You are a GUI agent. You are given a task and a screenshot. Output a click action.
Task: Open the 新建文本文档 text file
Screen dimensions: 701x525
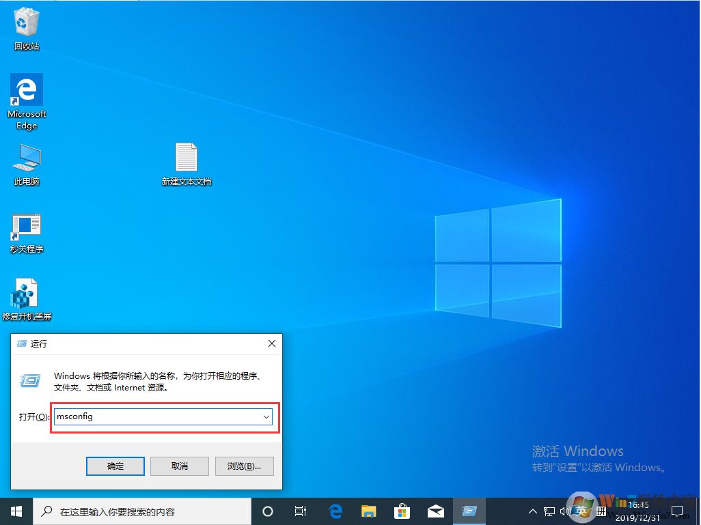point(186,158)
